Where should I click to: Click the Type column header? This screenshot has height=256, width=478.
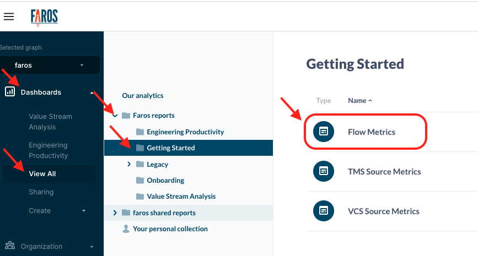(x=324, y=100)
